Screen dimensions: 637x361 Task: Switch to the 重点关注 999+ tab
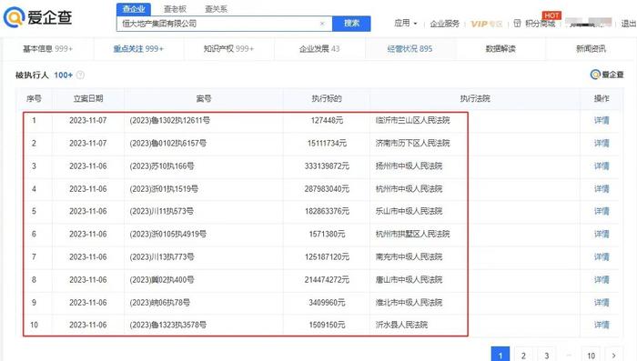click(138, 49)
